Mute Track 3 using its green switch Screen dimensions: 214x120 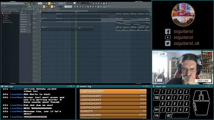(x=40, y=26)
